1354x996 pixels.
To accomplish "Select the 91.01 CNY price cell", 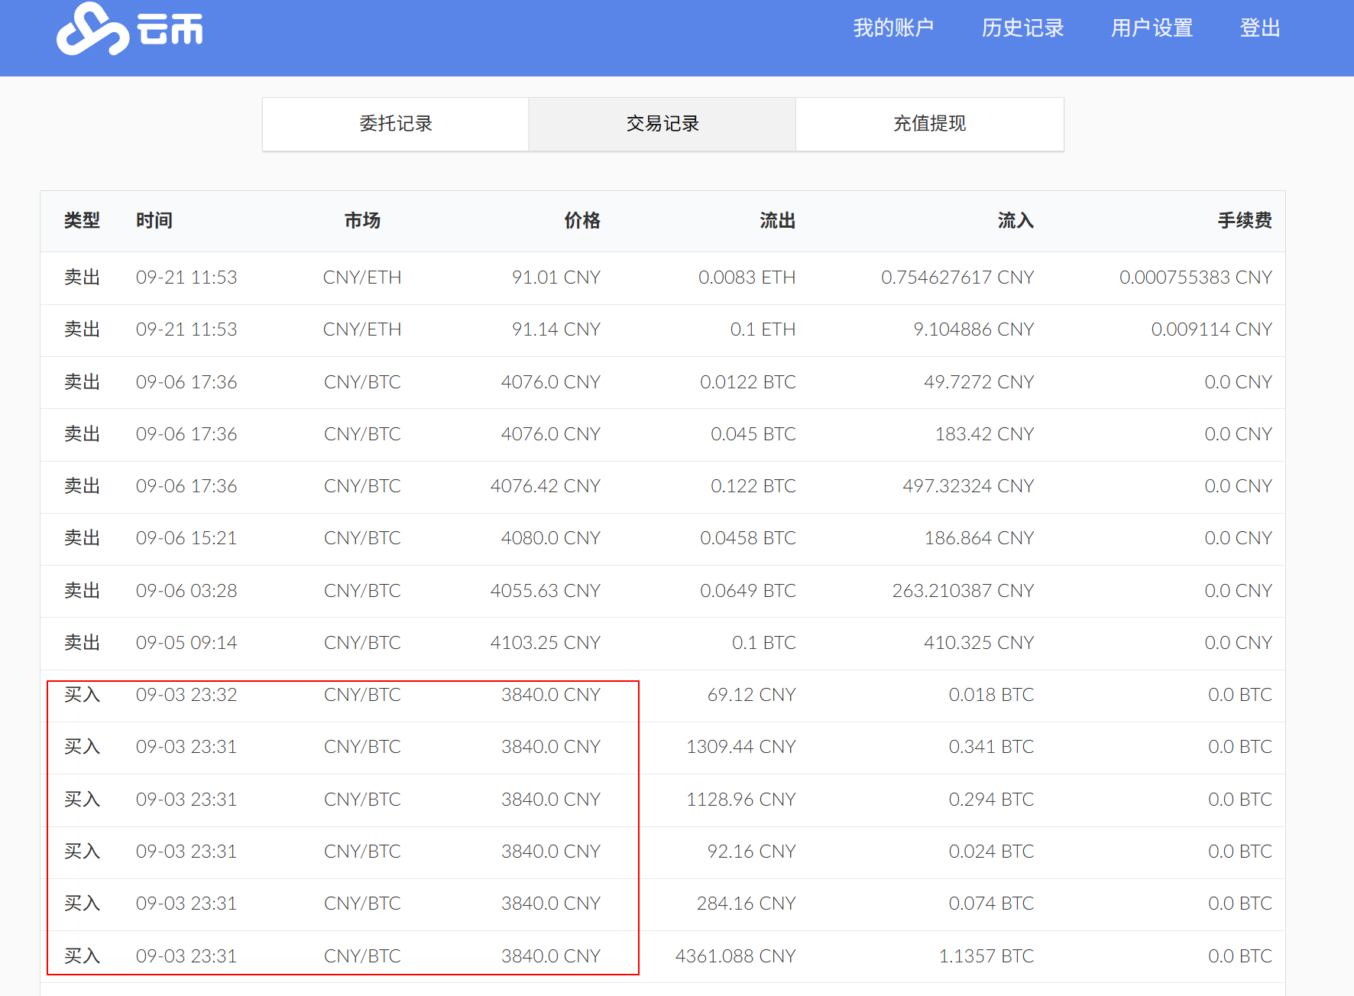I will pyautogui.click(x=556, y=277).
